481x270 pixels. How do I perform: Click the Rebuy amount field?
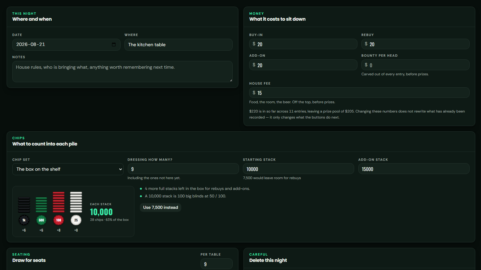(x=415, y=44)
